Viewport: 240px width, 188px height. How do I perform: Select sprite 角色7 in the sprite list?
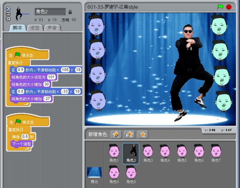click(216, 153)
